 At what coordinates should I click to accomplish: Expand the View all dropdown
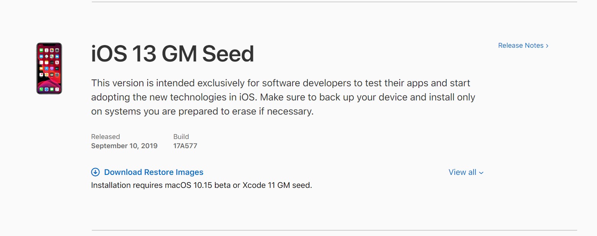point(462,172)
